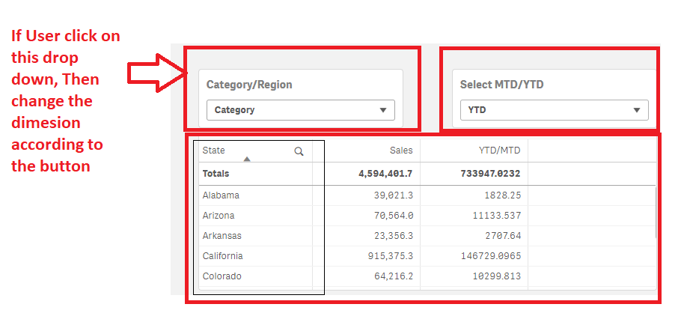Click the YTD dropdown arrow

[x=637, y=110]
